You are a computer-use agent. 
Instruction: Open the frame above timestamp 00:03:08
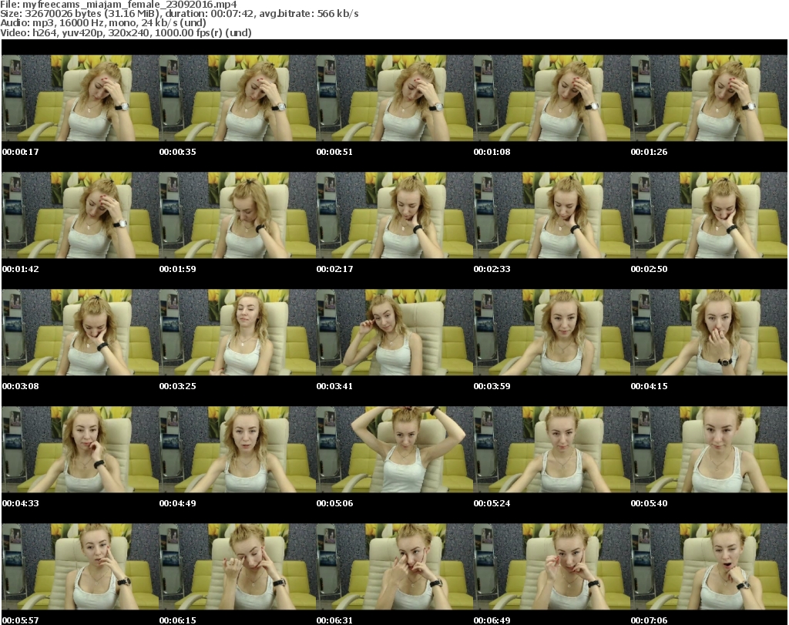pos(79,332)
